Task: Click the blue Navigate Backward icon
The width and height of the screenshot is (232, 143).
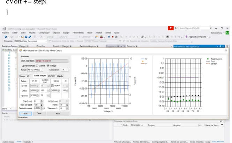Action: [x=6, y=37]
